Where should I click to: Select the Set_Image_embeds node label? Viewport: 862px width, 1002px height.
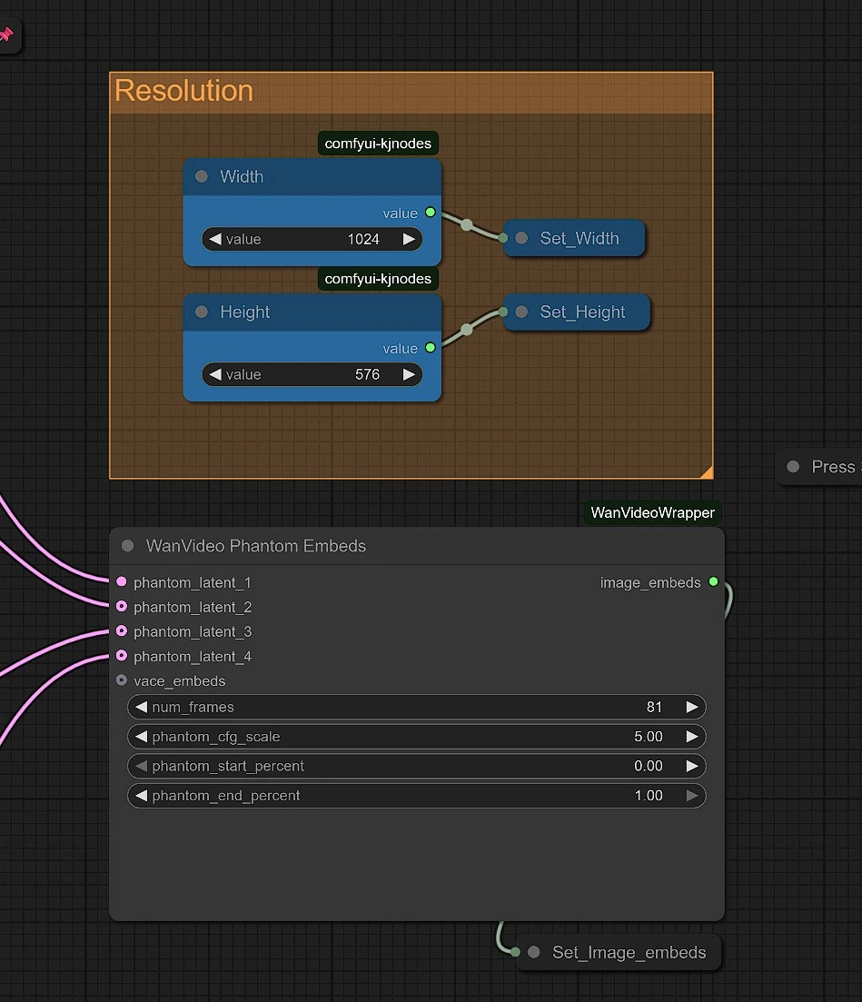629,952
